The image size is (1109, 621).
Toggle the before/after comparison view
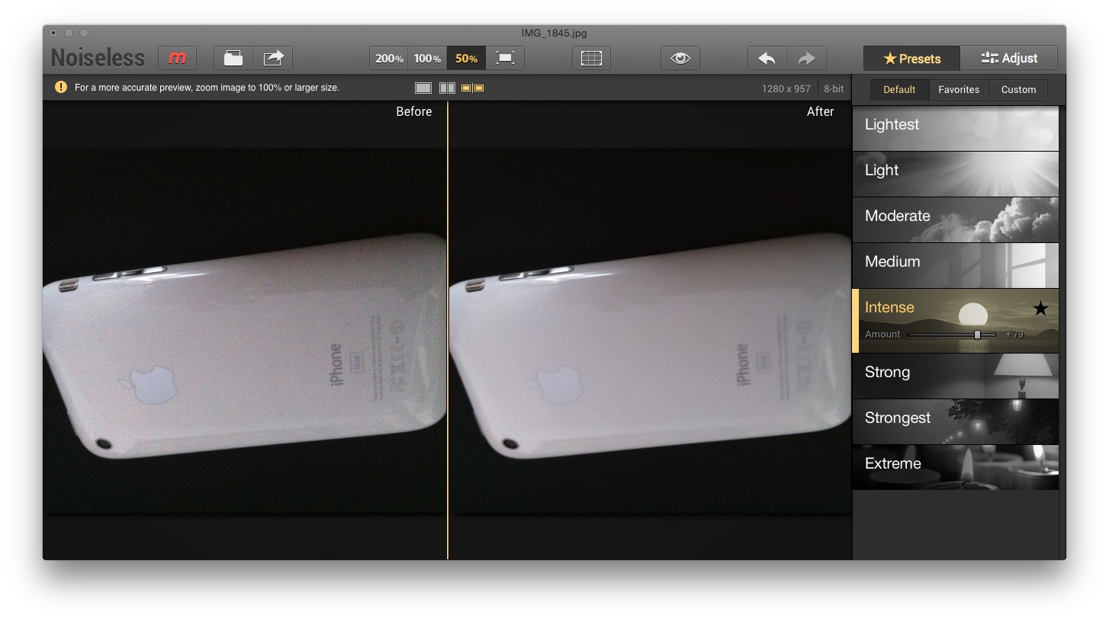coord(471,87)
